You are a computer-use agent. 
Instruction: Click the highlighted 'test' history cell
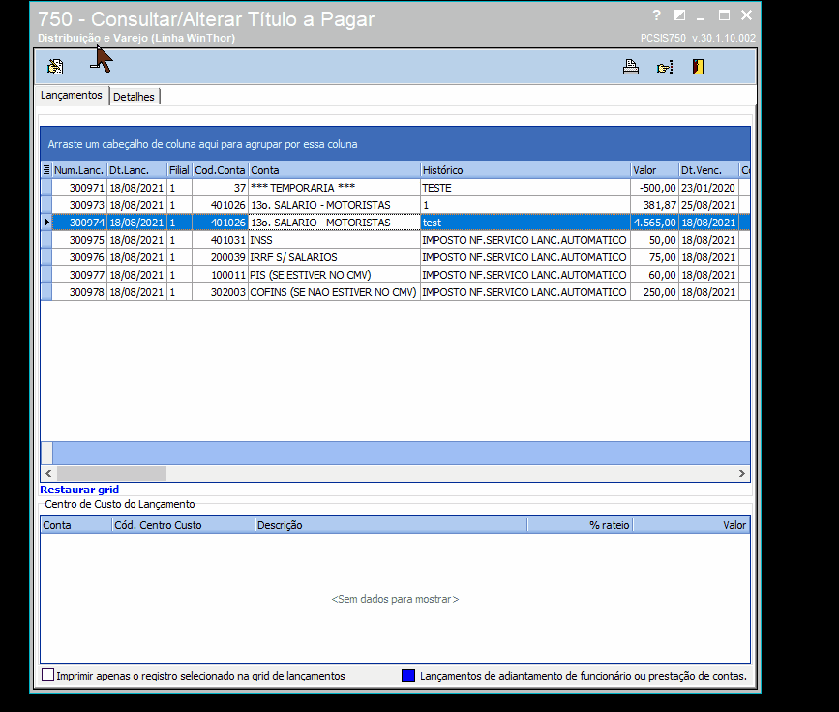(525, 222)
